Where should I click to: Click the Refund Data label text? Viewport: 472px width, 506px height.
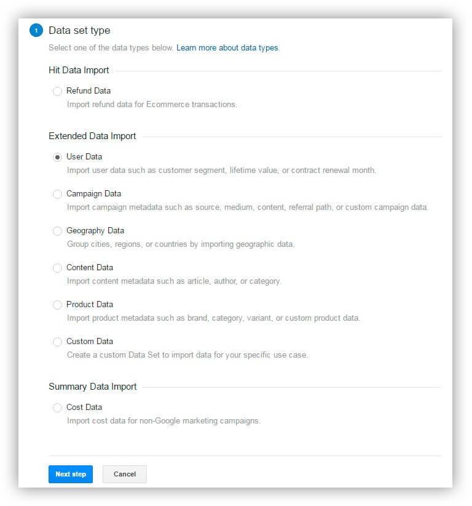click(x=88, y=90)
